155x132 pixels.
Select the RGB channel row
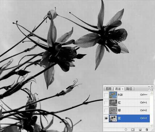tap(129, 95)
